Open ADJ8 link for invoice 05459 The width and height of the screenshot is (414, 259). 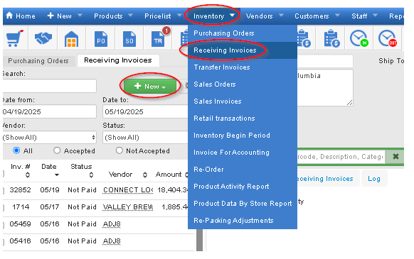click(112, 224)
